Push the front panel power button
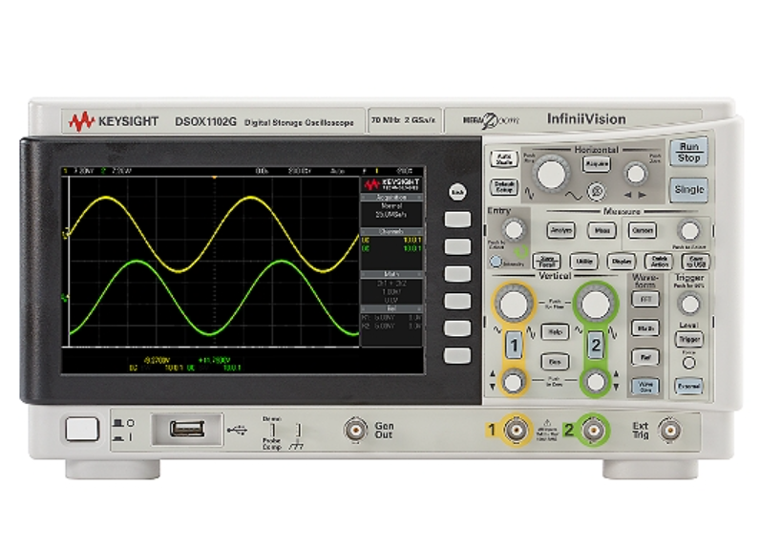 pyautogui.click(x=82, y=429)
